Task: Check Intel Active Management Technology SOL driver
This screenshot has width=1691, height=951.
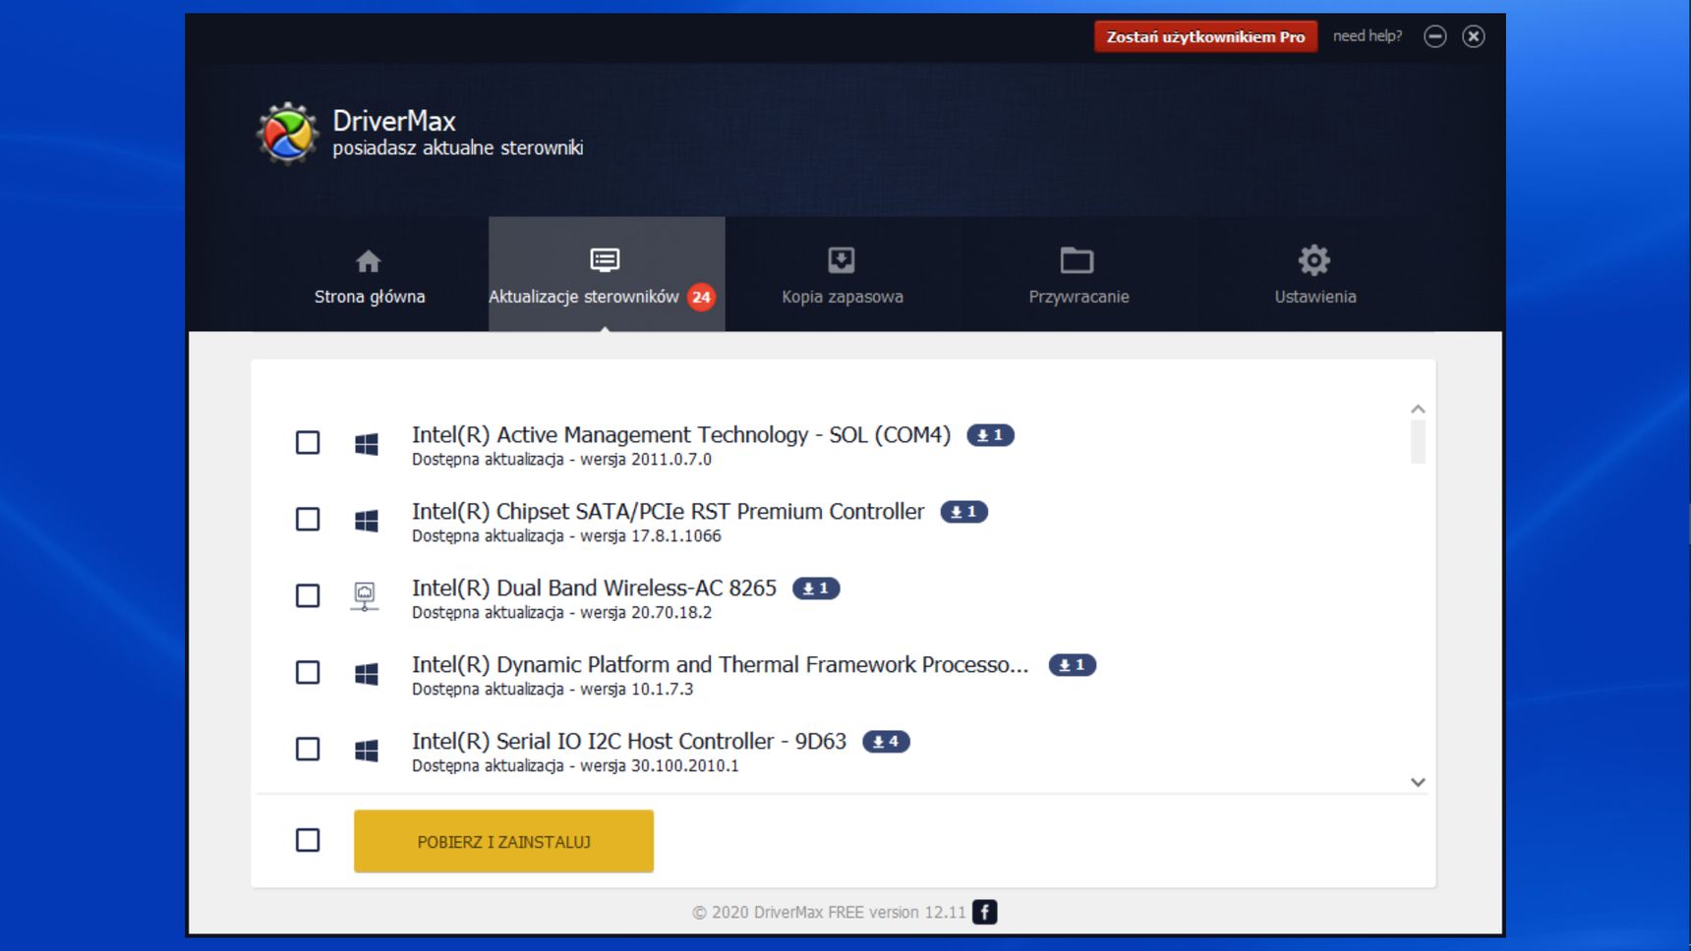Action: pos(308,442)
